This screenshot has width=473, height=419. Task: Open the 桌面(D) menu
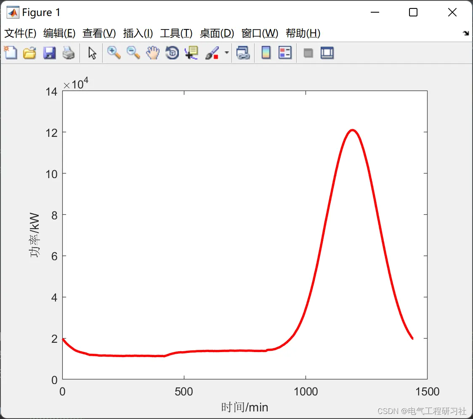click(217, 33)
